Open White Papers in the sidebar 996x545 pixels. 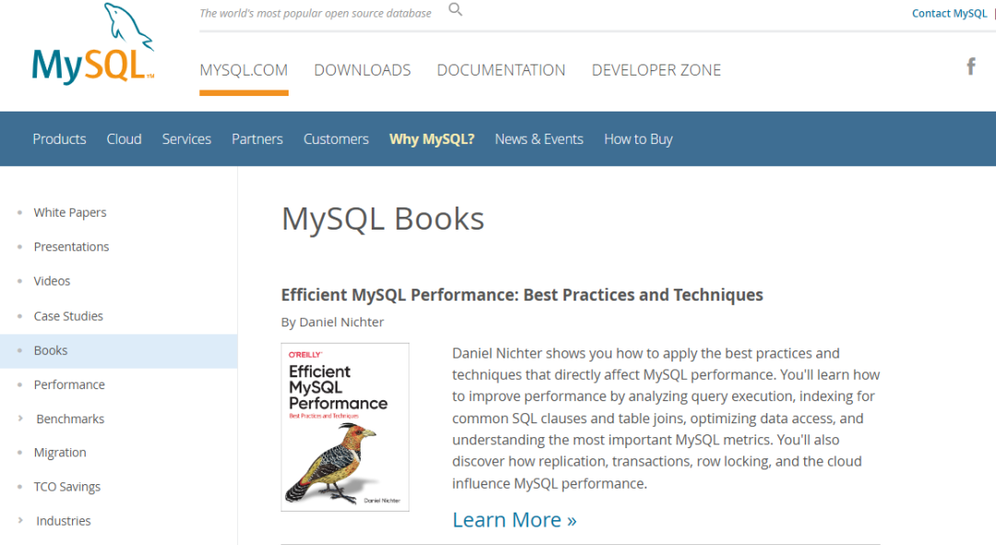click(x=70, y=212)
